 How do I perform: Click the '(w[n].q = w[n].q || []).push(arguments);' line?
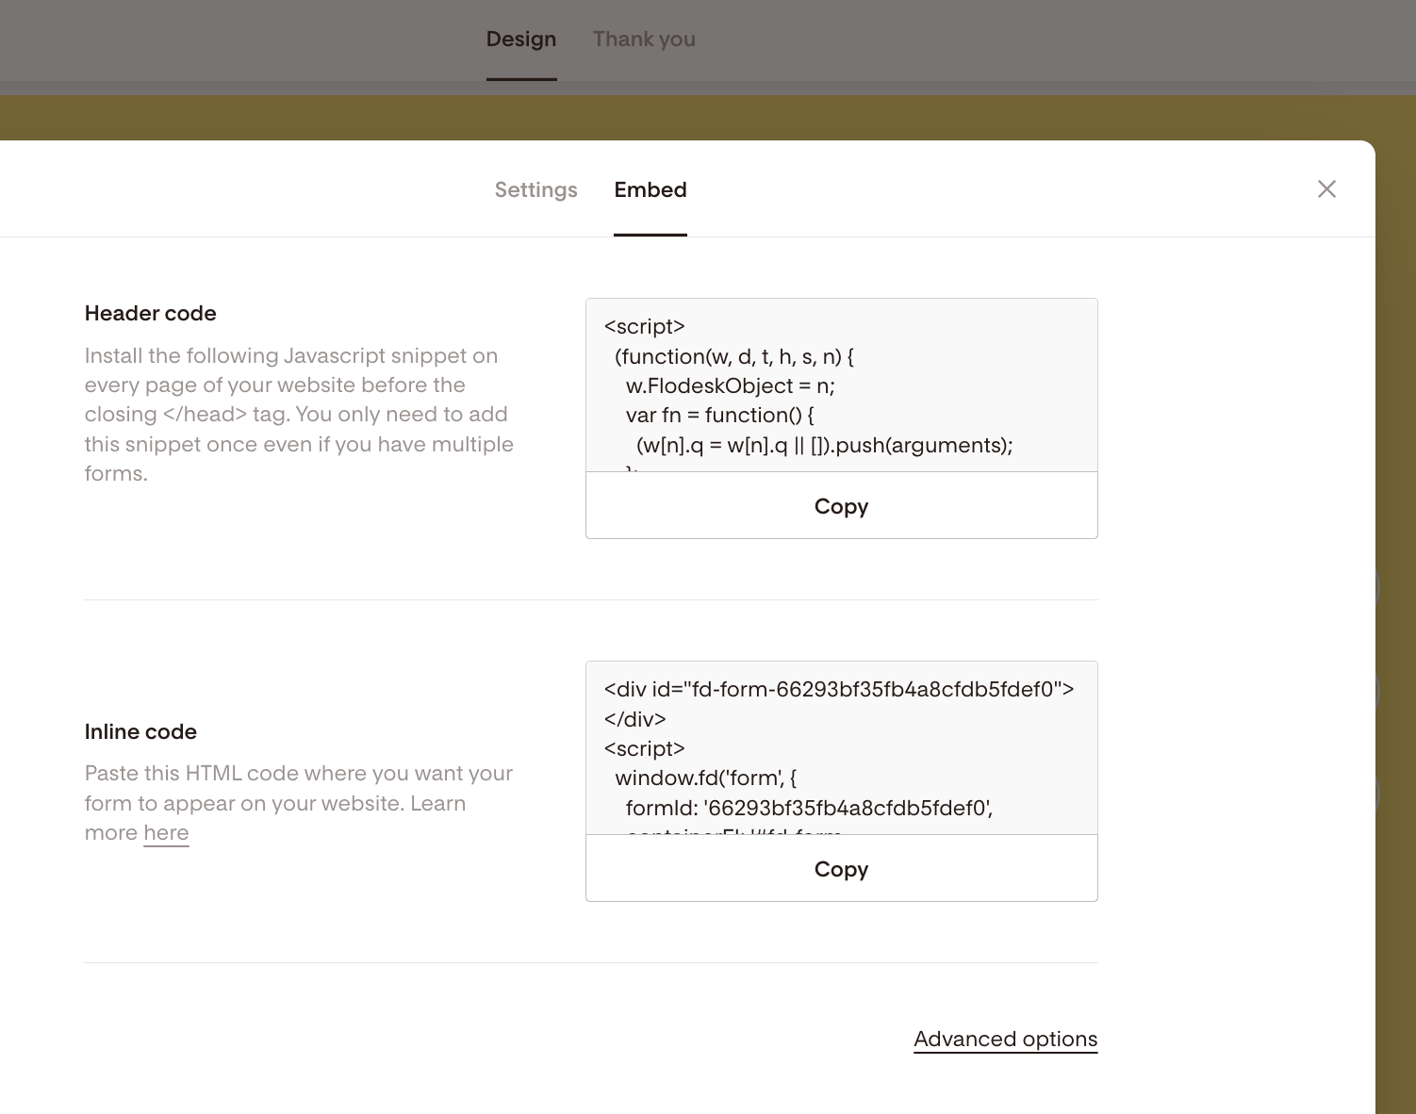(825, 445)
